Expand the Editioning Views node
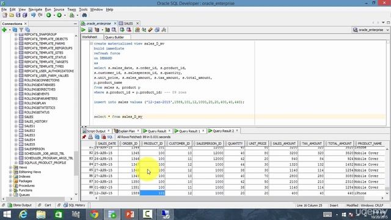 [x=10, y=172]
